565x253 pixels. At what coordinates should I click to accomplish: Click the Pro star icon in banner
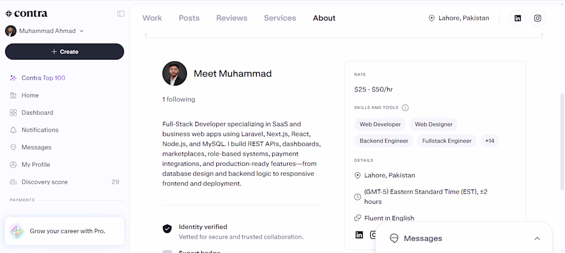coord(16,231)
